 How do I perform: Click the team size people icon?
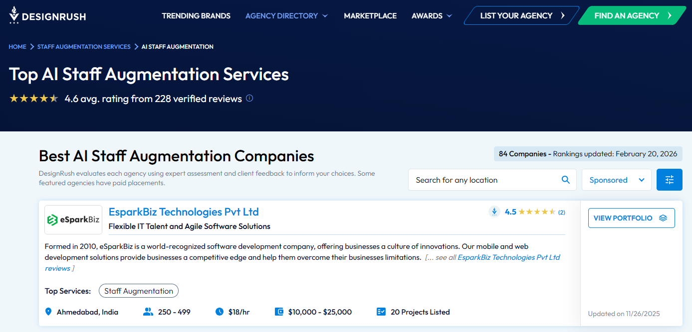tap(148, 312)
